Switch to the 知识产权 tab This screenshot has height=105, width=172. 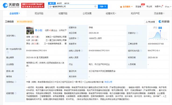pos(135,13)
